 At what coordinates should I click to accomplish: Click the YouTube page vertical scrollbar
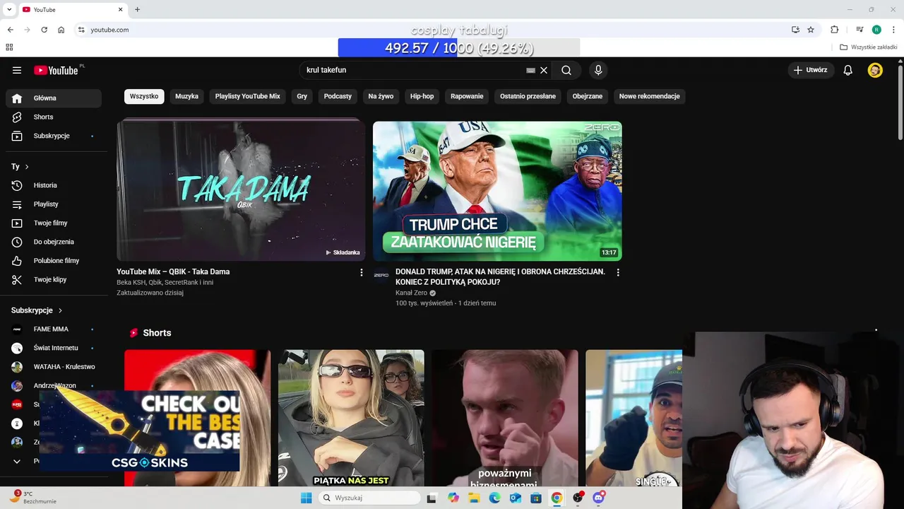tap(900, 103)
